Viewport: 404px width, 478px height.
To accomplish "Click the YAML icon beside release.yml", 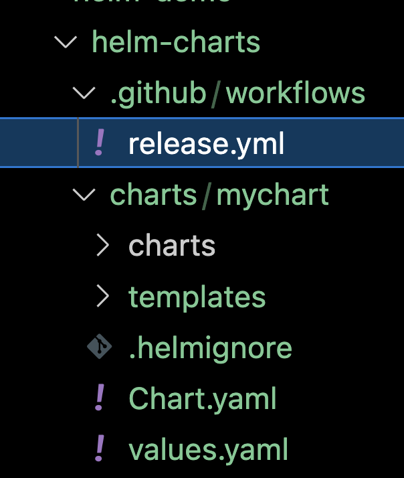I will click(x=100, y=144).
